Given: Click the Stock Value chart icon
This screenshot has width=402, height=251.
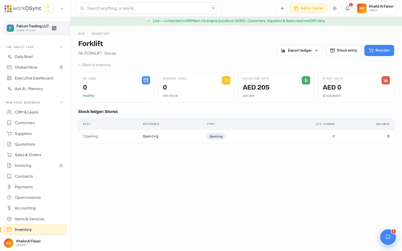Looking at the screenshot, I should [386, 80].
